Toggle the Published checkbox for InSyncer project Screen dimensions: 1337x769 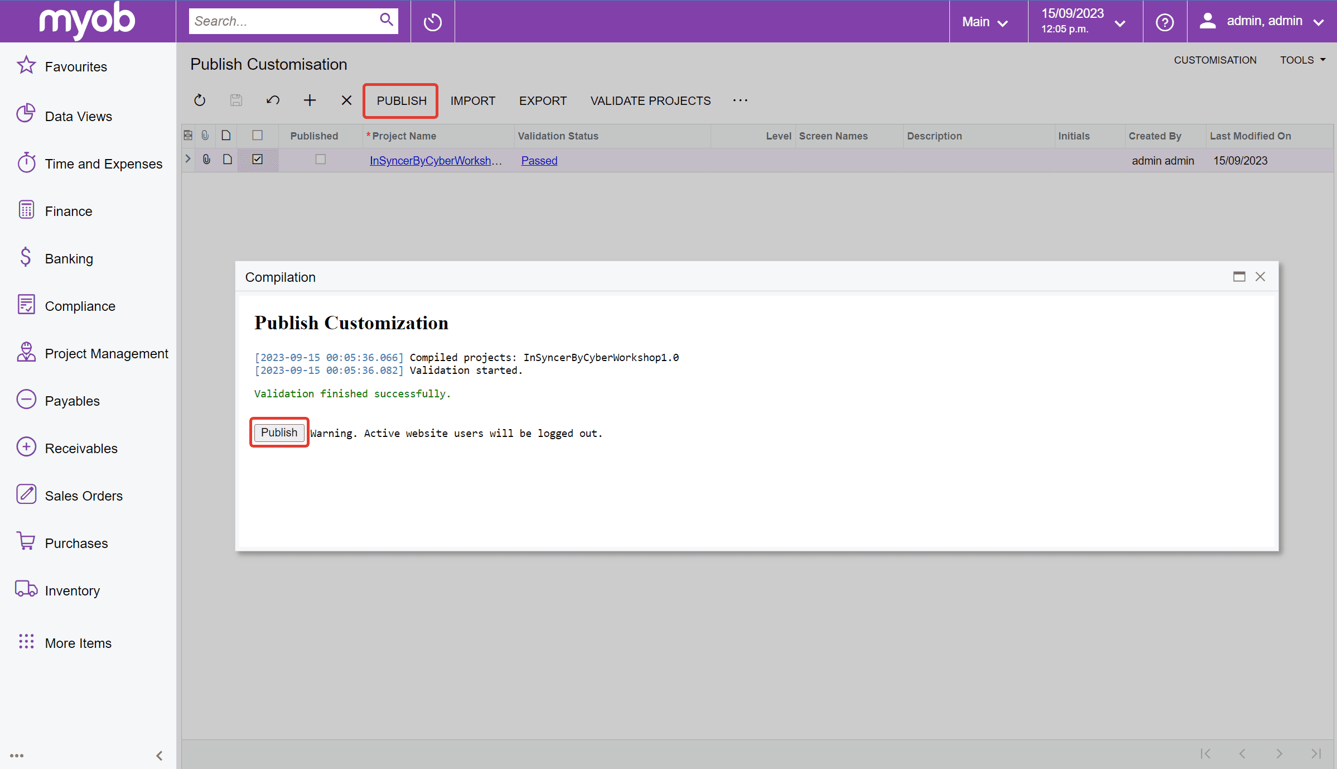point(320,159)
